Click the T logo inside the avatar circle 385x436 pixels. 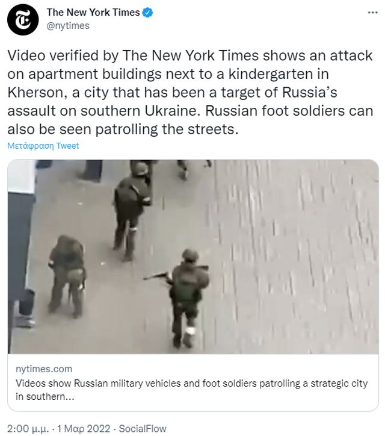click(22, 20)
